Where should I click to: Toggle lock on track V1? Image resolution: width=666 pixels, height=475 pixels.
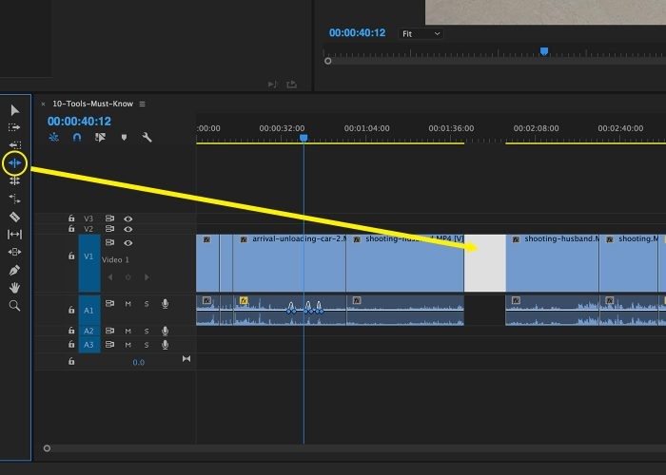click(71, 256)
